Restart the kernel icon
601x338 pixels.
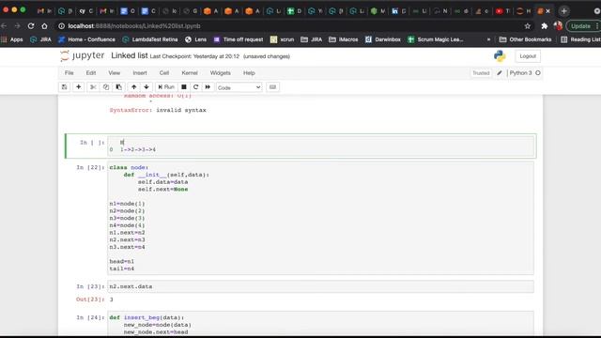coord(196,87)
